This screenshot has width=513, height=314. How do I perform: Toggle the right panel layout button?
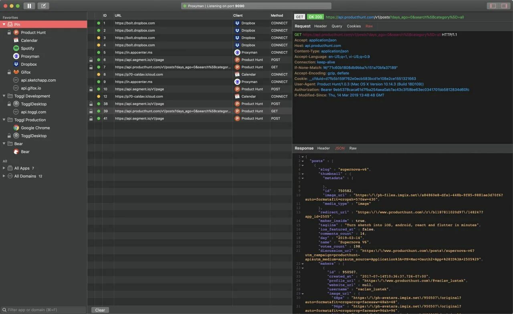(x=504, y=6)
